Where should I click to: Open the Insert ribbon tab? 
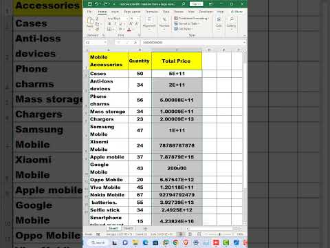(x=115, y=12)
